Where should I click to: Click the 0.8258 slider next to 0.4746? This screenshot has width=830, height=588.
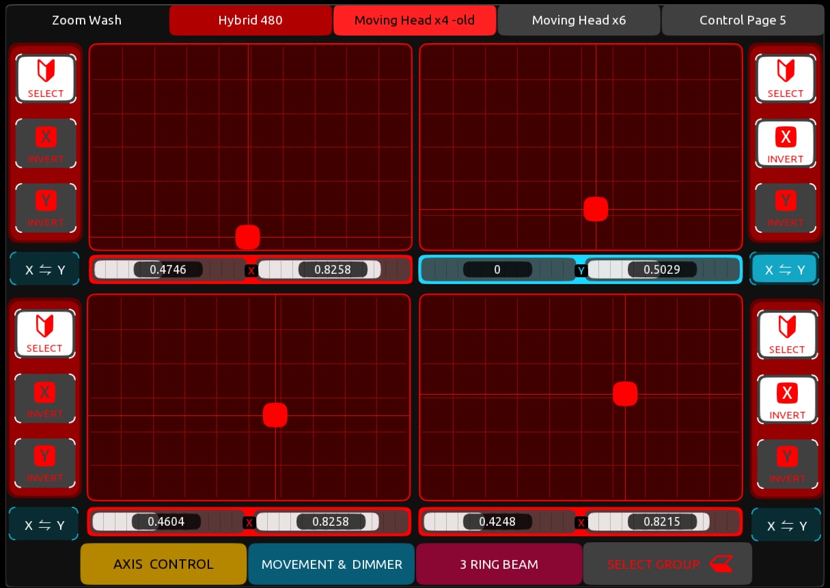[333, 270]
